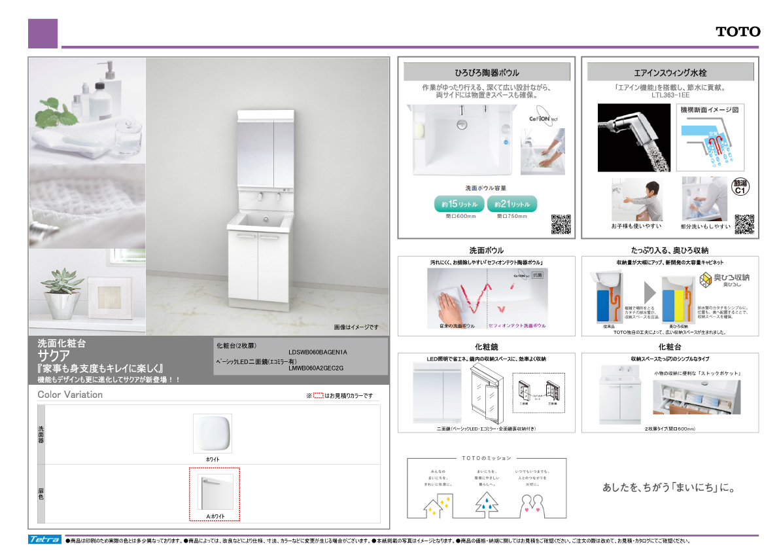Click the photo of the child washing hands
Image resolution: width=779 pixels, height=551 pixels.
pos(637,199)
